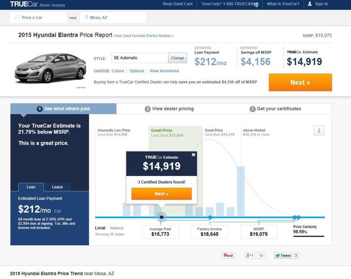The width and height of the screenshot is (351, 279).
Task: Click Next button in the estimate popup
Action: pos(162,194)
